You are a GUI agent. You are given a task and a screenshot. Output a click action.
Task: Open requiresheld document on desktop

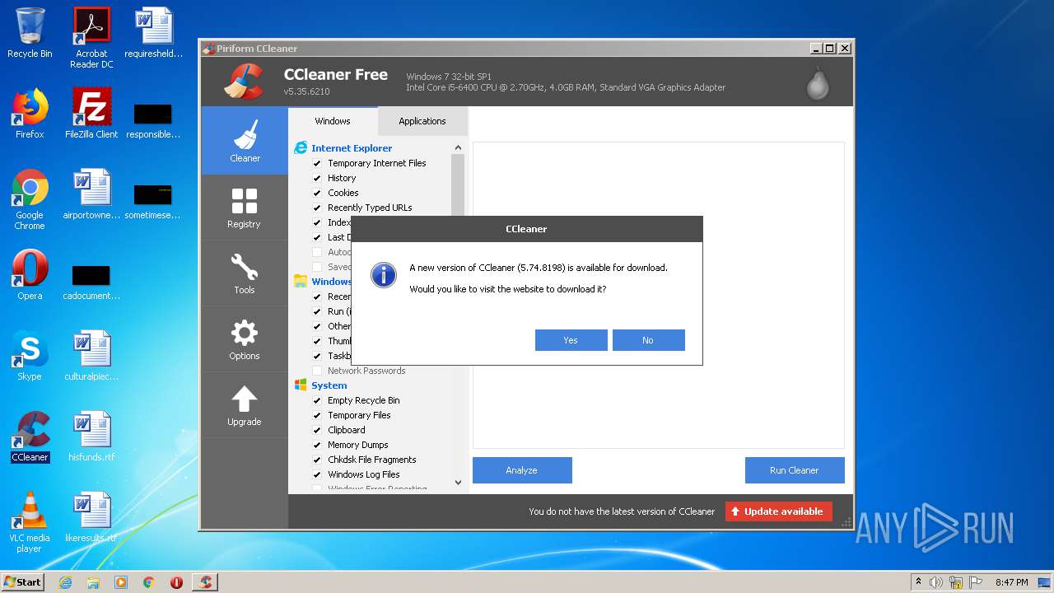[x=153, y=33]
